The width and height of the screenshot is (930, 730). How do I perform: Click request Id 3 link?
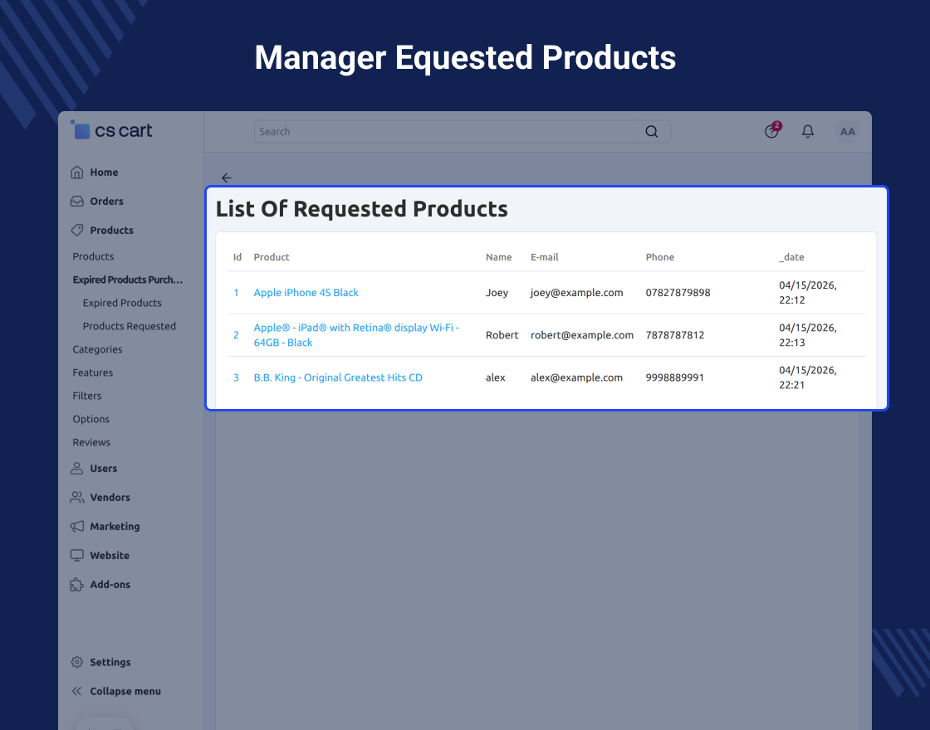(x=236, y=377)
